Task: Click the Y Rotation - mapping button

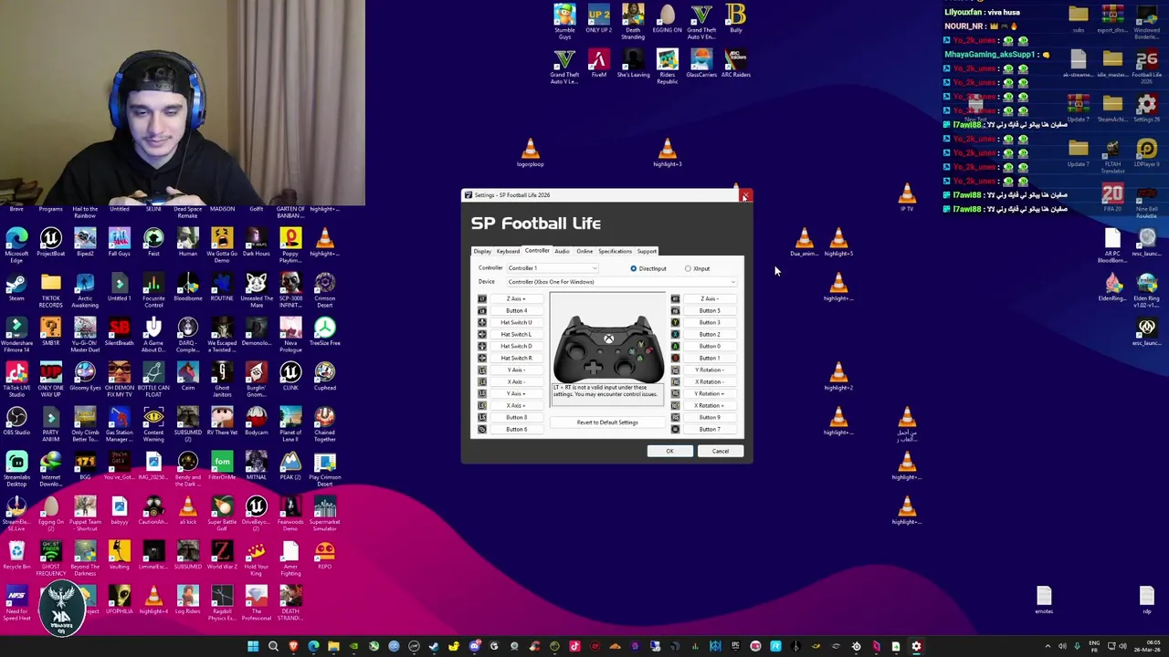Action: 709,370
